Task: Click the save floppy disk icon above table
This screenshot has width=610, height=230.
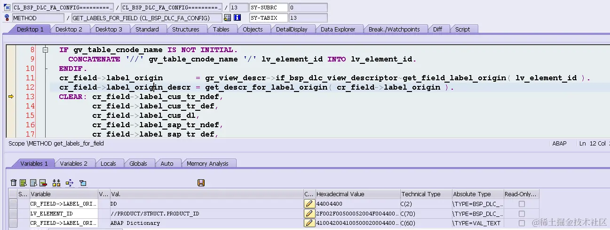Action: [x=201, y=183]
